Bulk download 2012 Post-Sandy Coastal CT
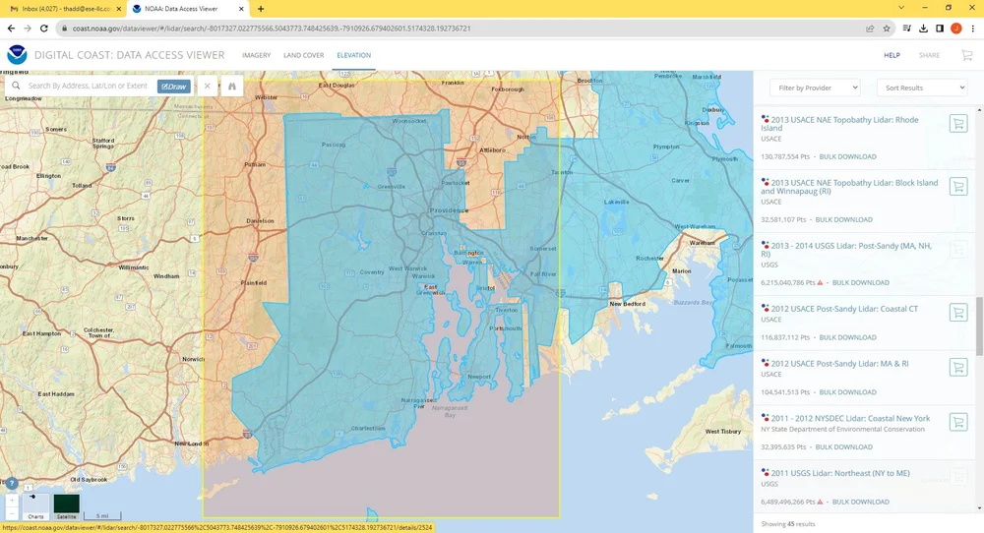 click(x=848, y=337)
